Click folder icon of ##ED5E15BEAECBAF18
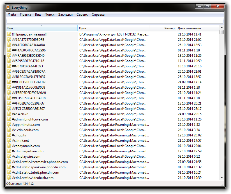 [9, 98]
